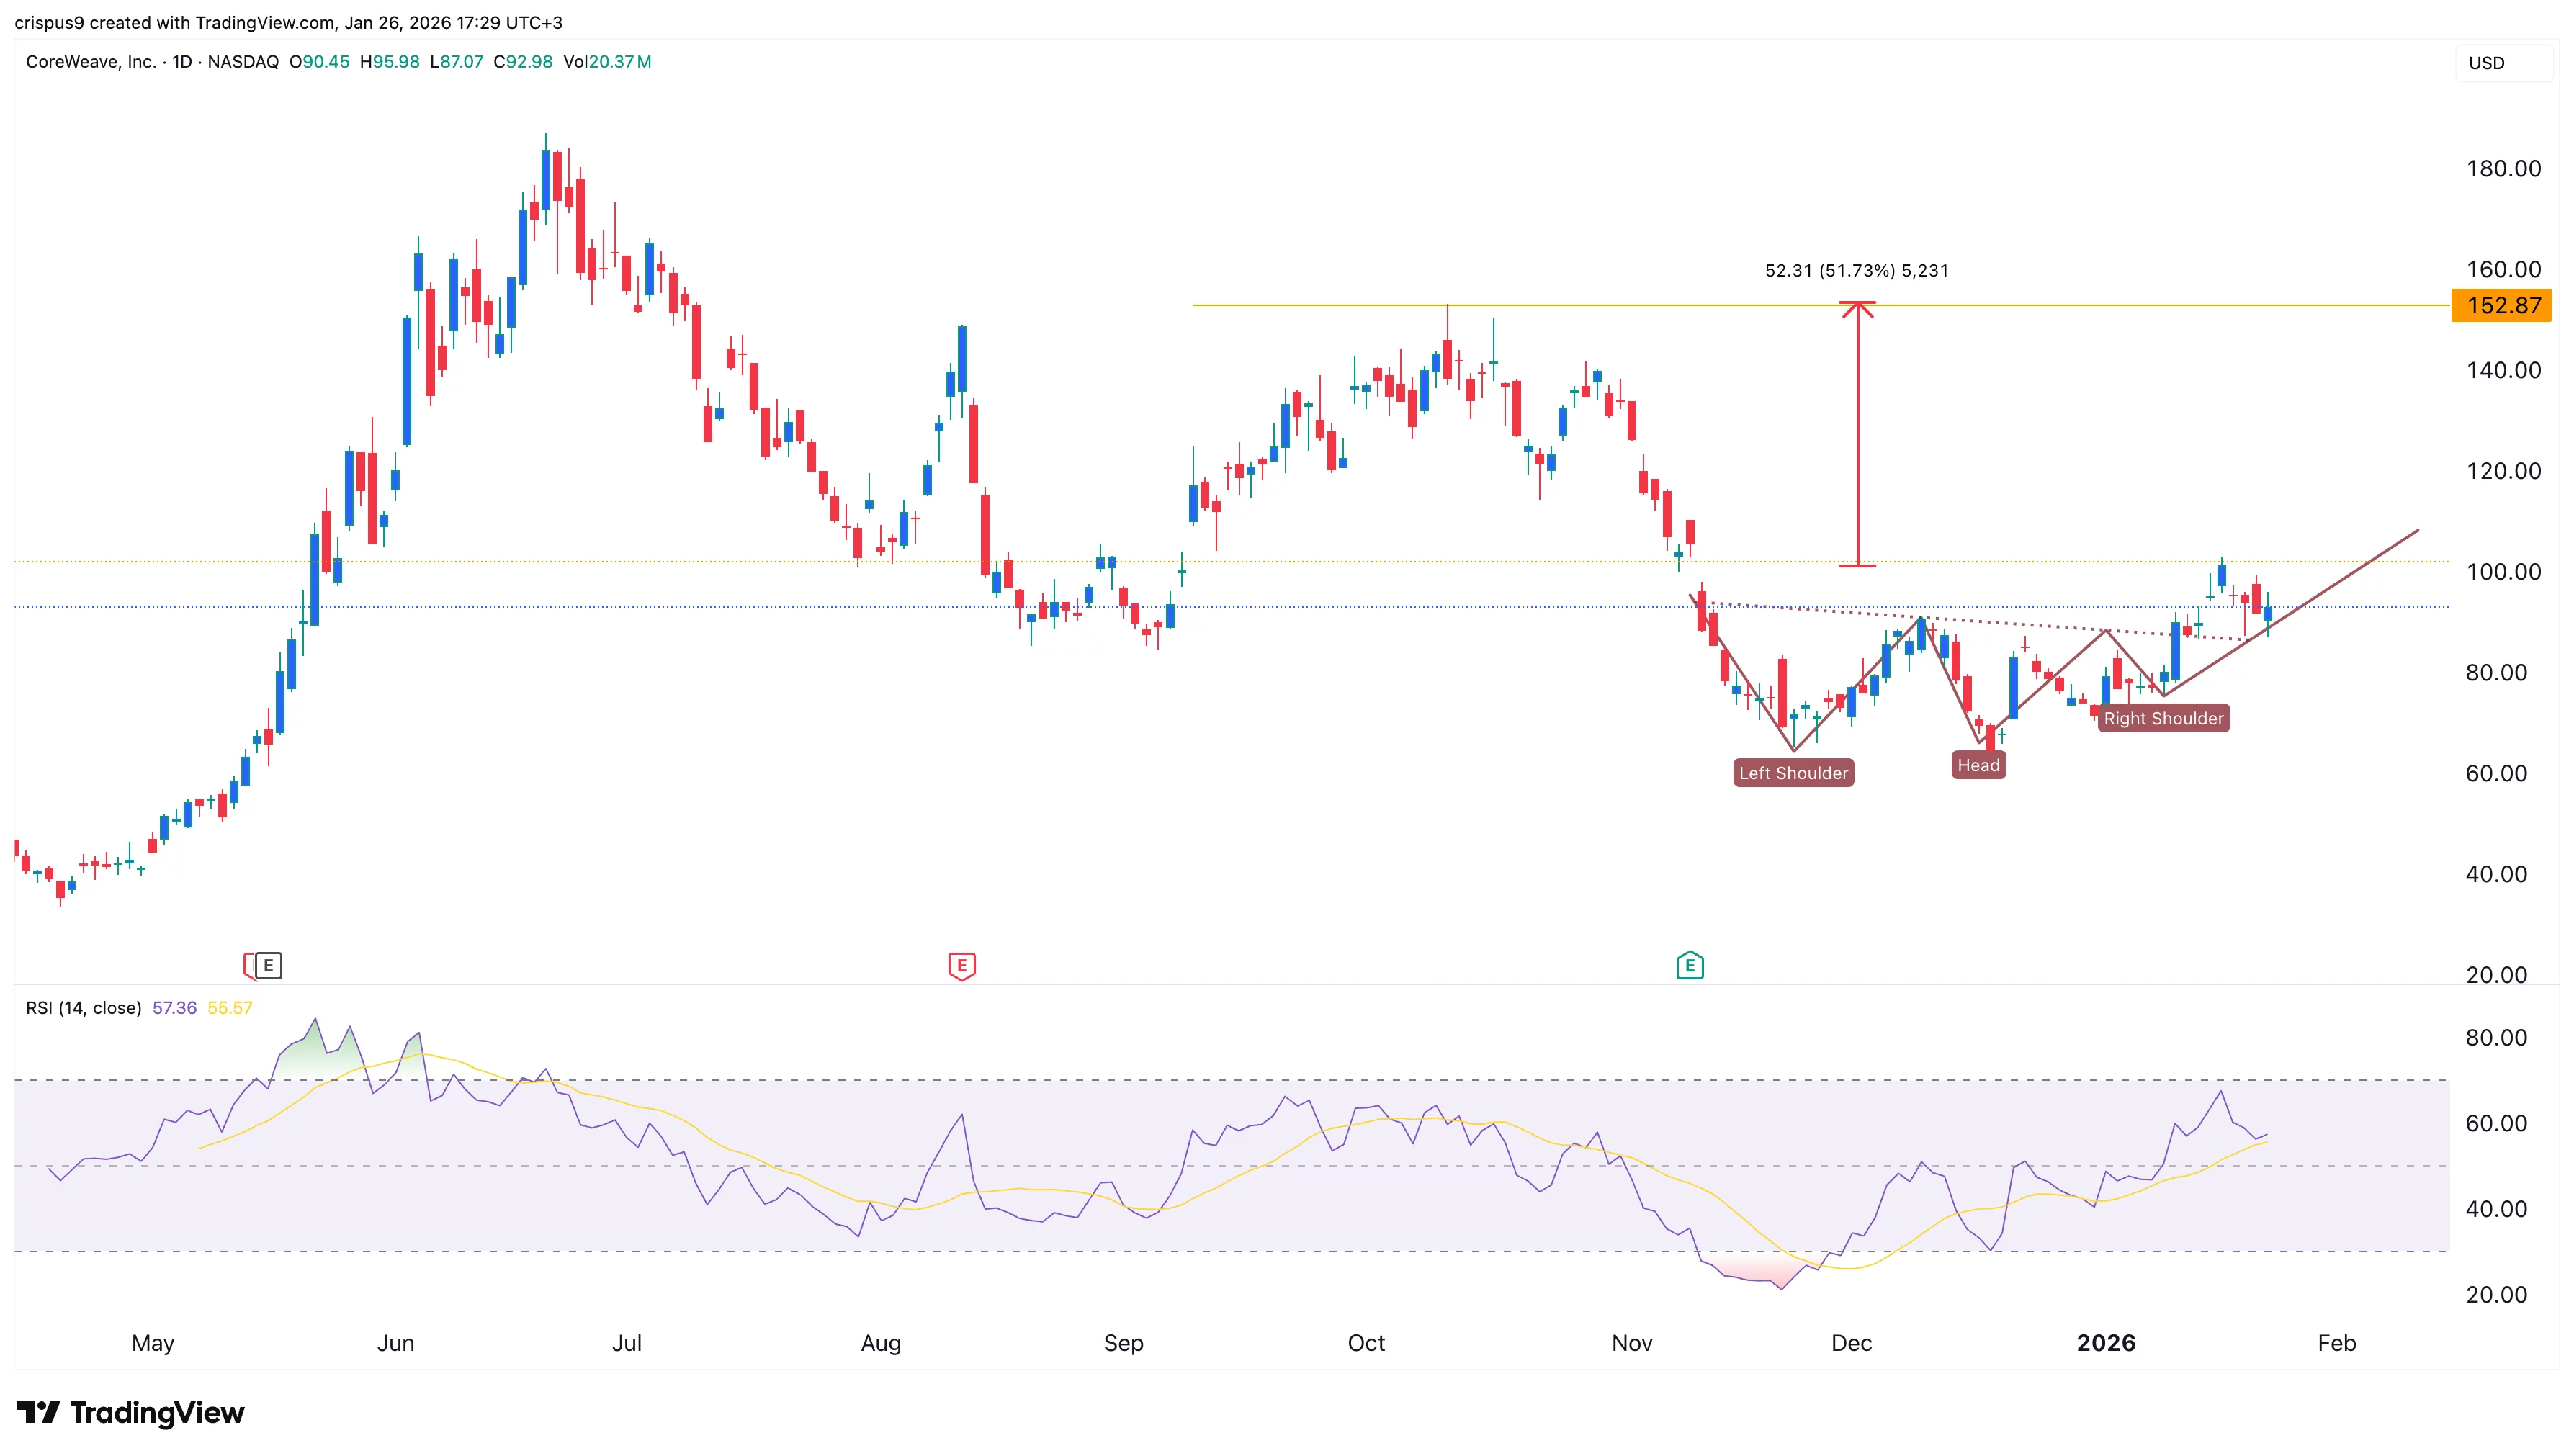Select the Head pattern label
This screenshot has width=2574, height=1456.
click(1978, 765)
